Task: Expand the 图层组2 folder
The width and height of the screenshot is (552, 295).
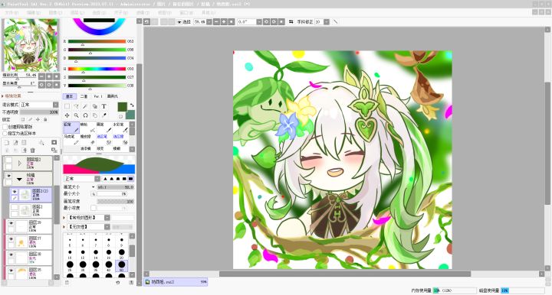Action: 20,164
